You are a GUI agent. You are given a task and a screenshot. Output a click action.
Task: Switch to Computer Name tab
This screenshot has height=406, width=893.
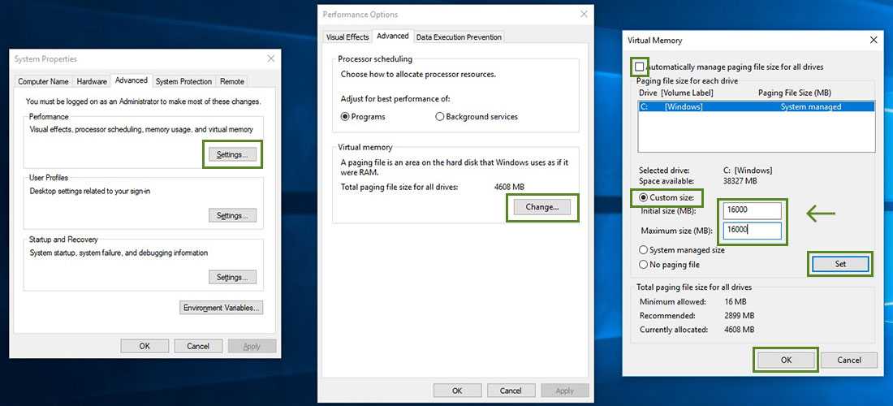point(43,81)
